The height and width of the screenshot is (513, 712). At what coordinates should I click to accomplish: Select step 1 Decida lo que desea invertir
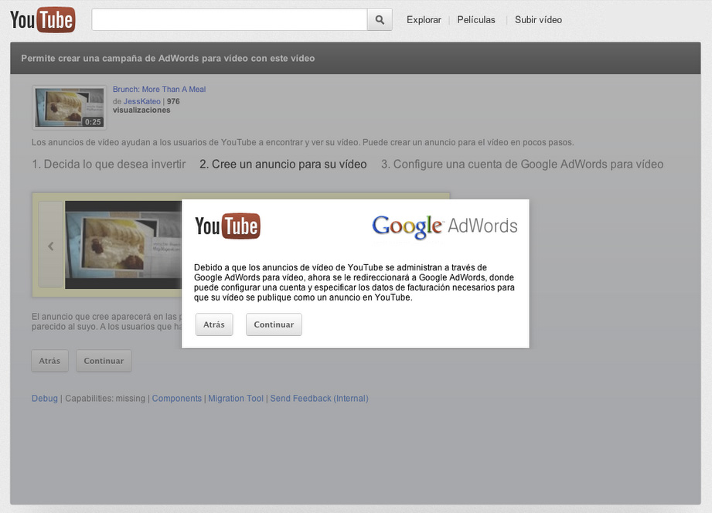tap(109, 165)
